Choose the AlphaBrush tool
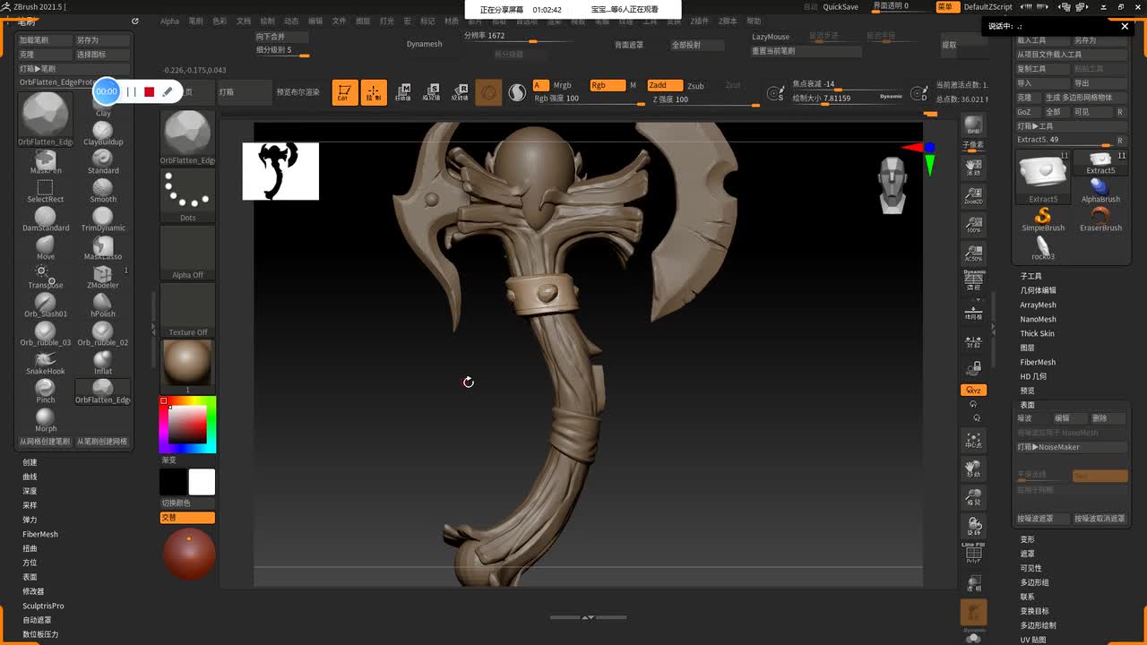 (1100, 191)
